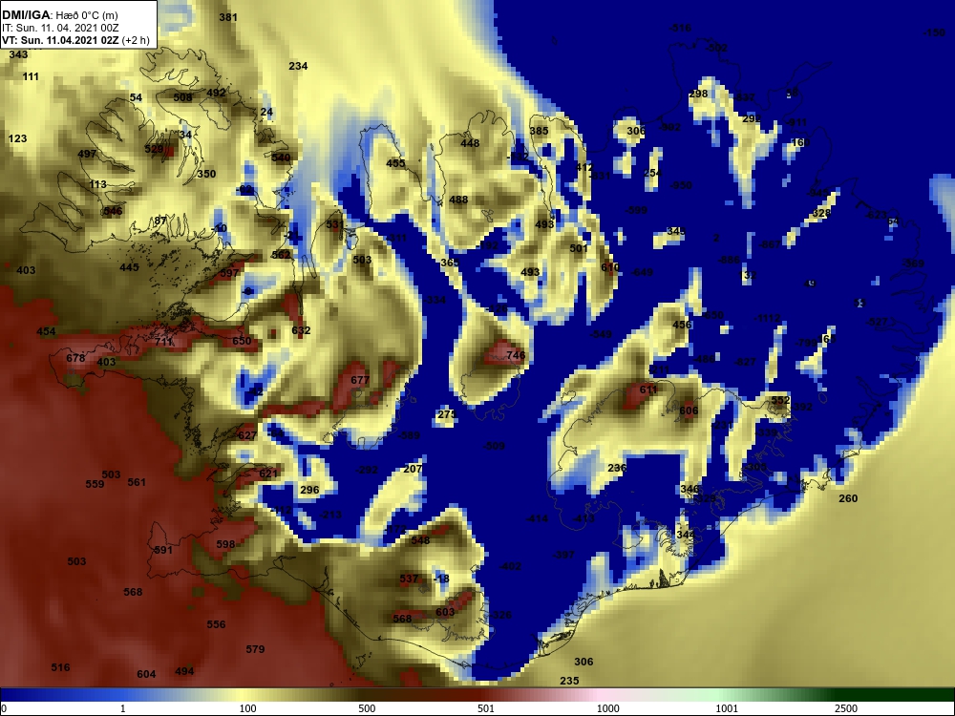The width and height of the screenshot is (955, 716).
Task: Click the map value '537'
Action: (409, 579)
